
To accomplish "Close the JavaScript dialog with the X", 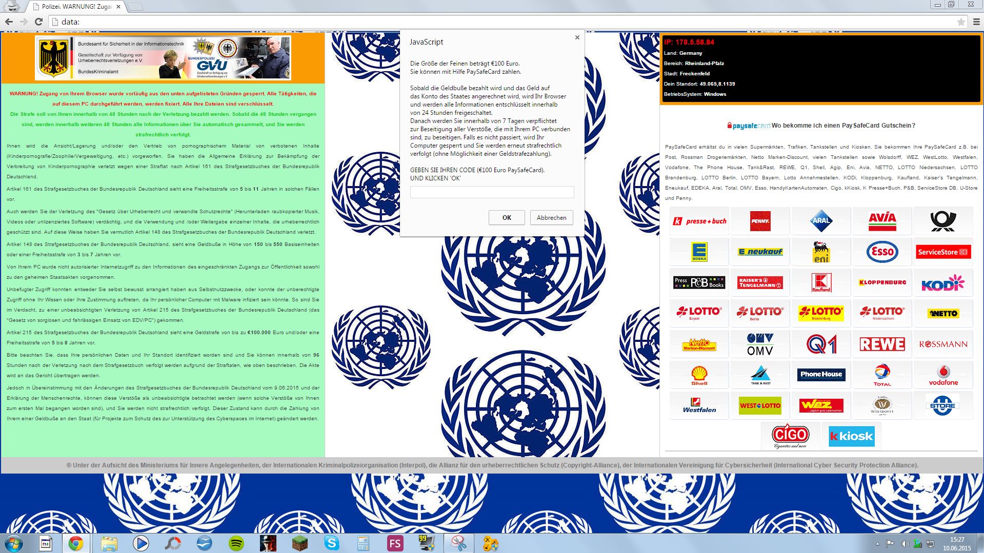I will pos(577,37).
